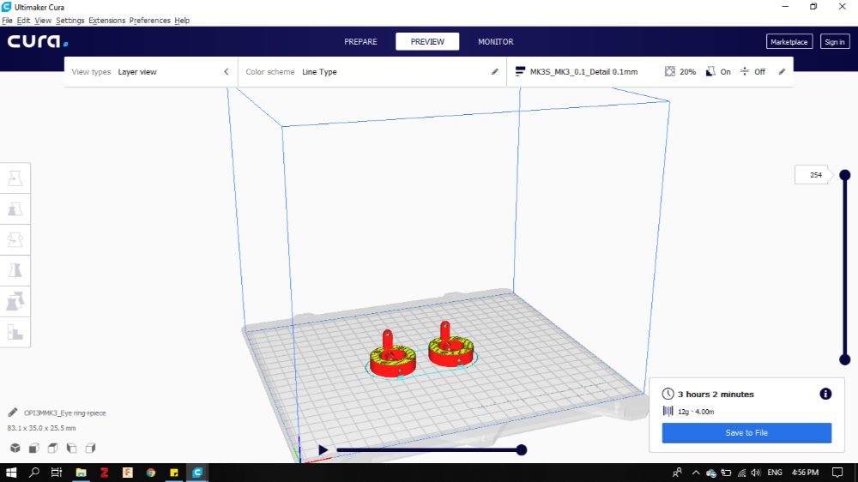Viewport: 858px width, 482px height.
Task: Show hidden system tray icons
Action: click(696, 473)
